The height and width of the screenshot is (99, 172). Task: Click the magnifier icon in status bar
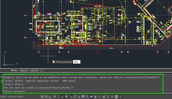coord(87,97)
